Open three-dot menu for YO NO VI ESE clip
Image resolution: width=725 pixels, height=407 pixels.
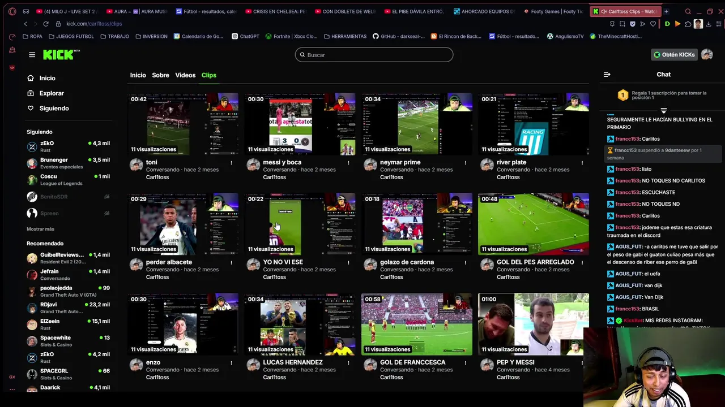coord(348,263)
